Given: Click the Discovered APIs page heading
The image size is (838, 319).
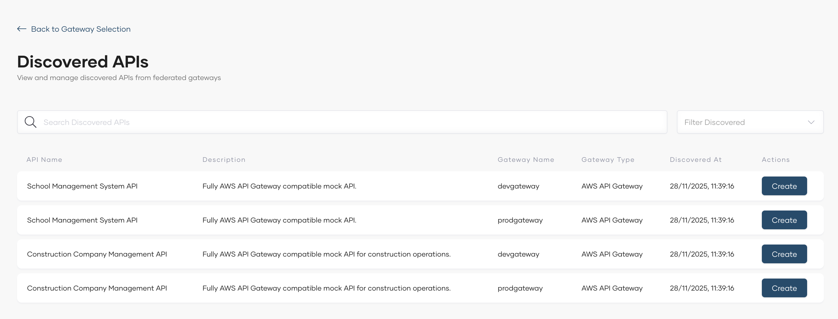Looking at the screenshot, I should pyautogui.click(x=83, y=61).
